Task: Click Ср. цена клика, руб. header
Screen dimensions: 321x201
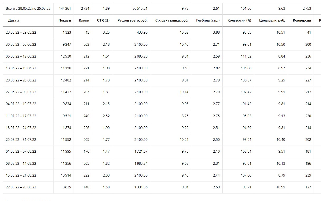Action: (172, 20)
